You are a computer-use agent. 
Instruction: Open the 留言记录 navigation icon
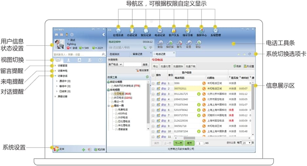tap(146, 31)
